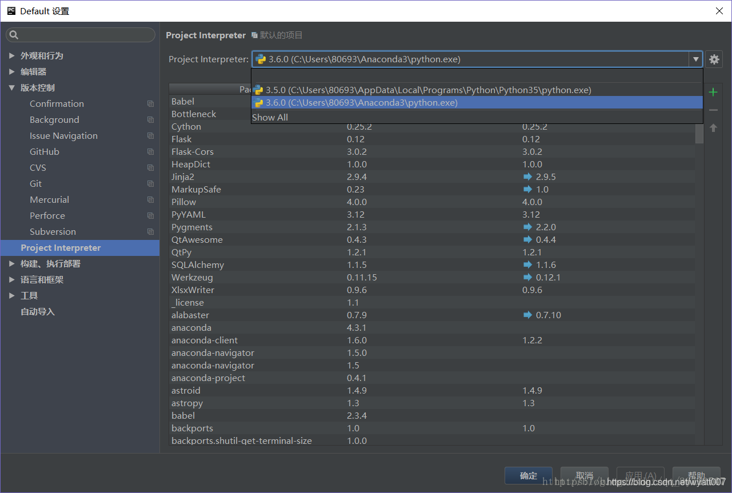Choose the 3.6.0 Anaconda3 interpreter option

pyautogui.click(x=477, y=103)
